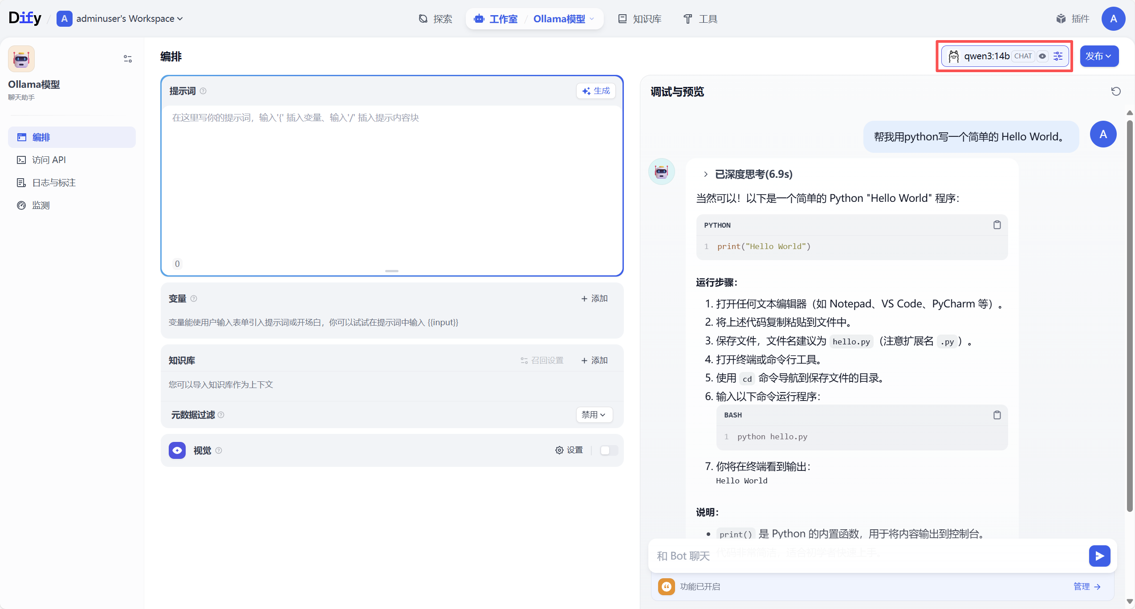Click the Dify logo
Viewport: 1135px width, 609px height.
25,18
